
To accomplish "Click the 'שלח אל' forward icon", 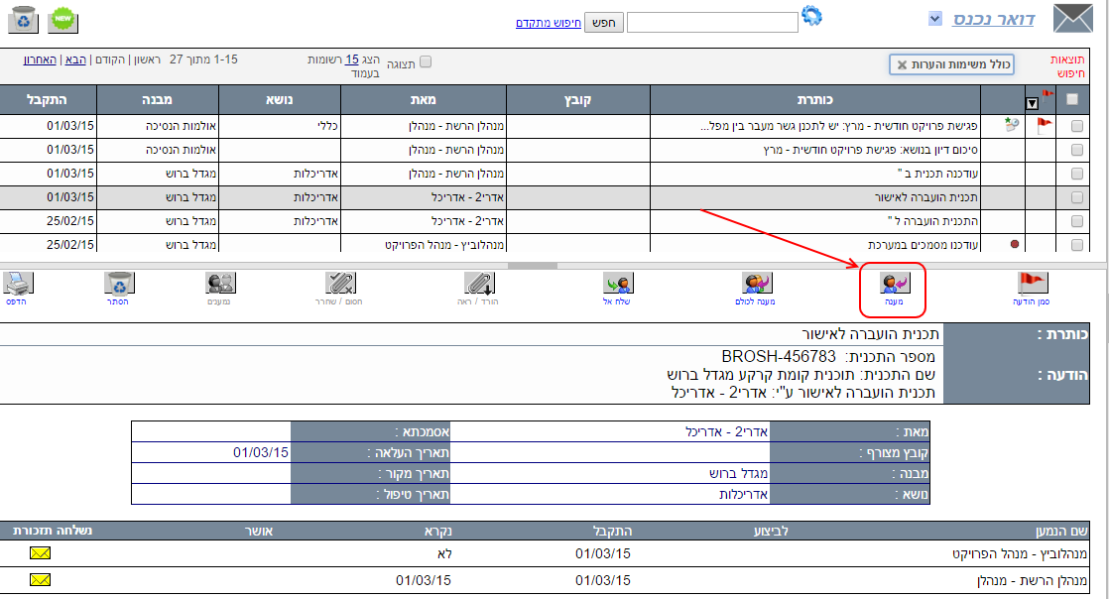I will click(x=619, y=284).
